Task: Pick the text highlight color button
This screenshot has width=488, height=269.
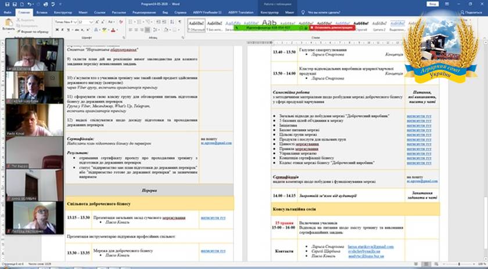Action: click(x=104, y=30)
